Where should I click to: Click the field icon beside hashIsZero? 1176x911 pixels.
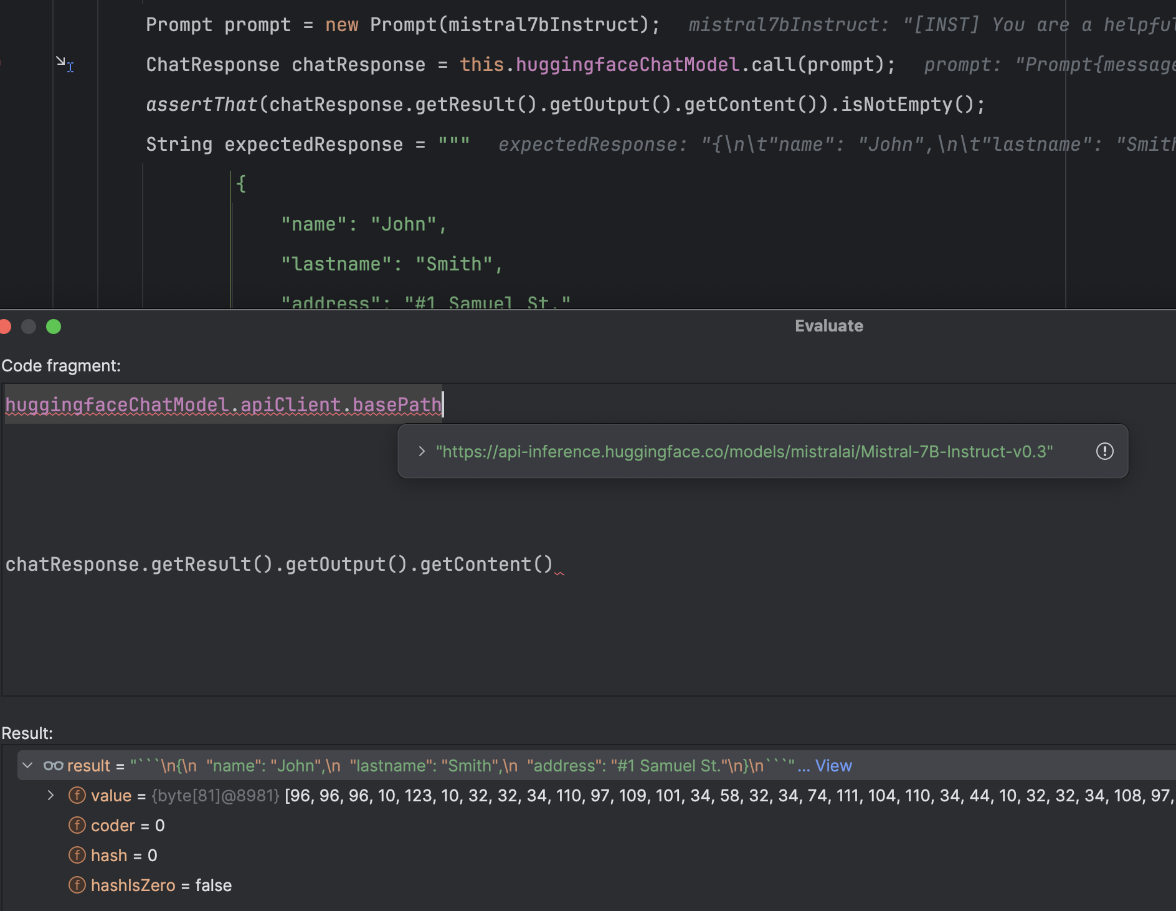tap(77, 885)
